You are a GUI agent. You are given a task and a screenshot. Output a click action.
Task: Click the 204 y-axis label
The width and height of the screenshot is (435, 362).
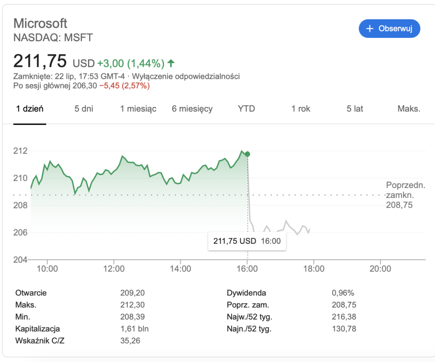[x=21, y=259]
